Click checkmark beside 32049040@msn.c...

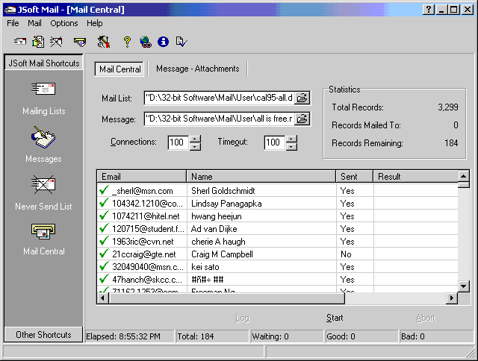pos(104,266)
